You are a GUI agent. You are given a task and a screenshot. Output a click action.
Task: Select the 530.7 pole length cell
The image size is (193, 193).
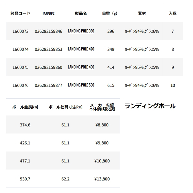point(25,179)
